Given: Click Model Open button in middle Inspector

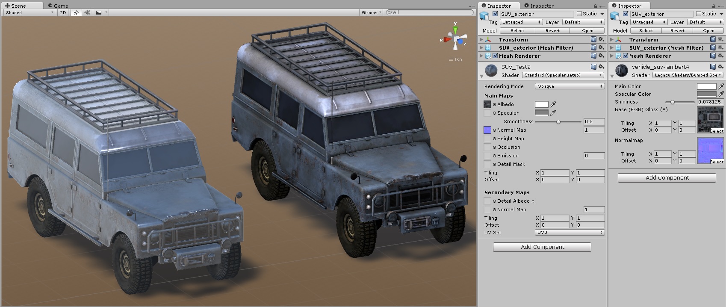Looking at the screenshot, I should coord(587,30).
